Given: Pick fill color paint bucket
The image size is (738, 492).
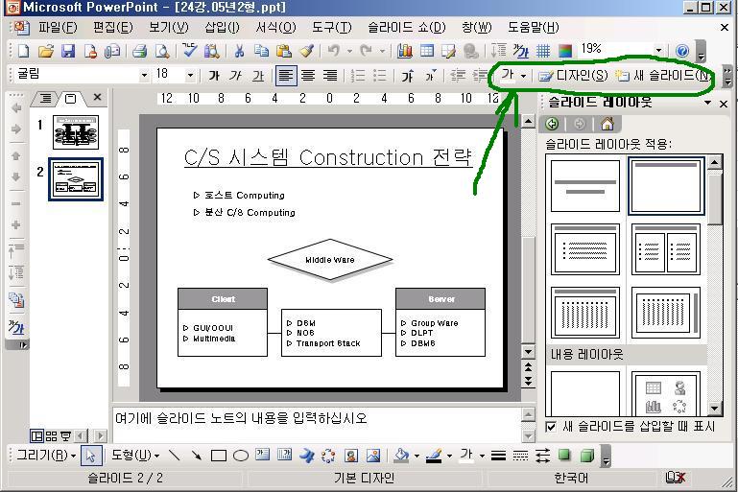Looking at the screenshot, I should click(401, 456).
